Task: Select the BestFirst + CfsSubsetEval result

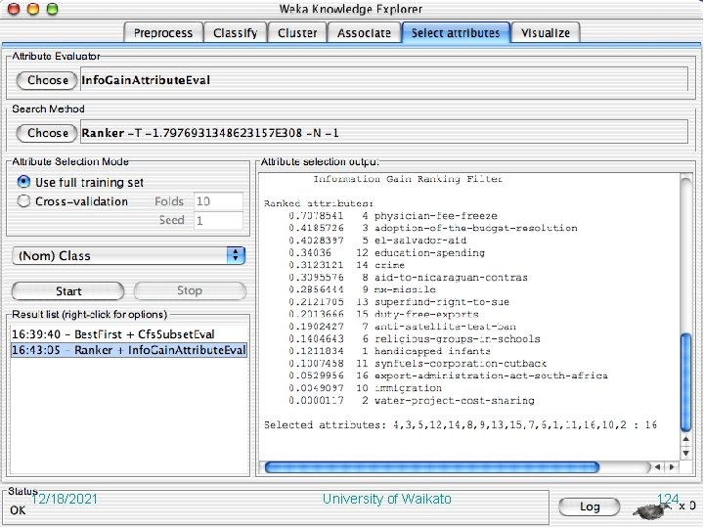Action: pos(129,334)
